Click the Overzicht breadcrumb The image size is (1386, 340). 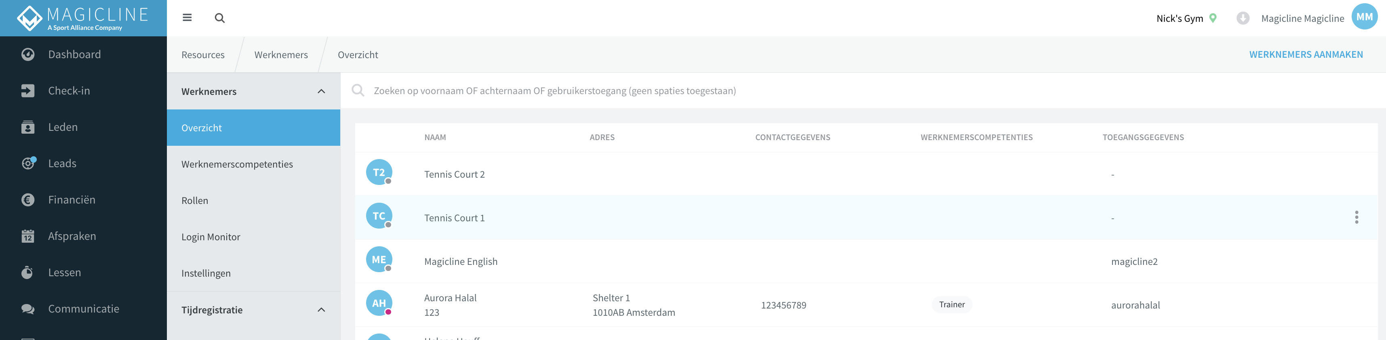(358, 55)
